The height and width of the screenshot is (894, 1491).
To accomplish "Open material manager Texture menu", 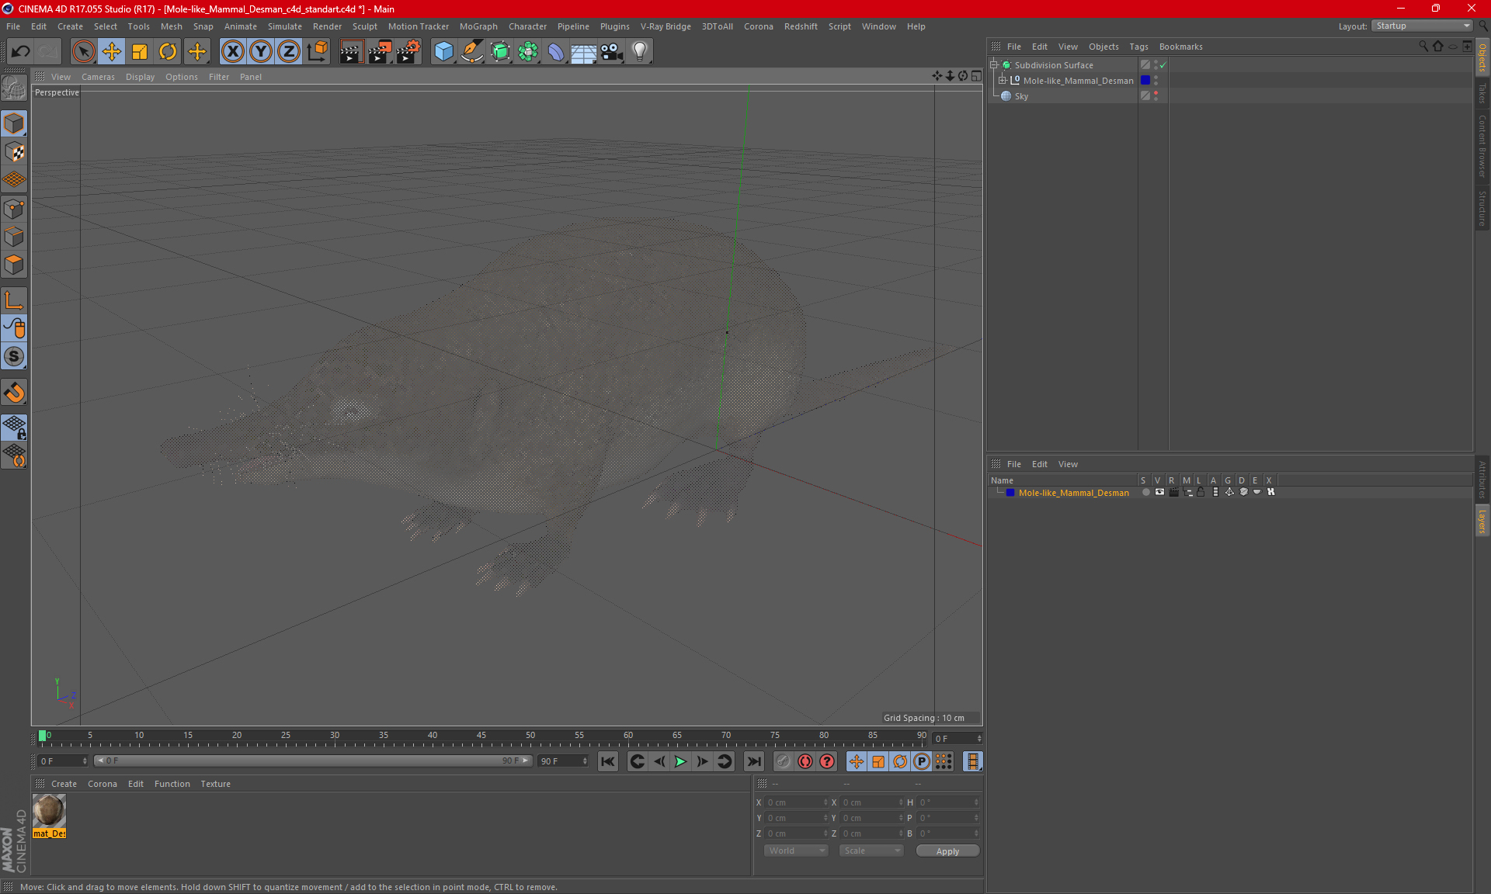I will tap(215, 784).
